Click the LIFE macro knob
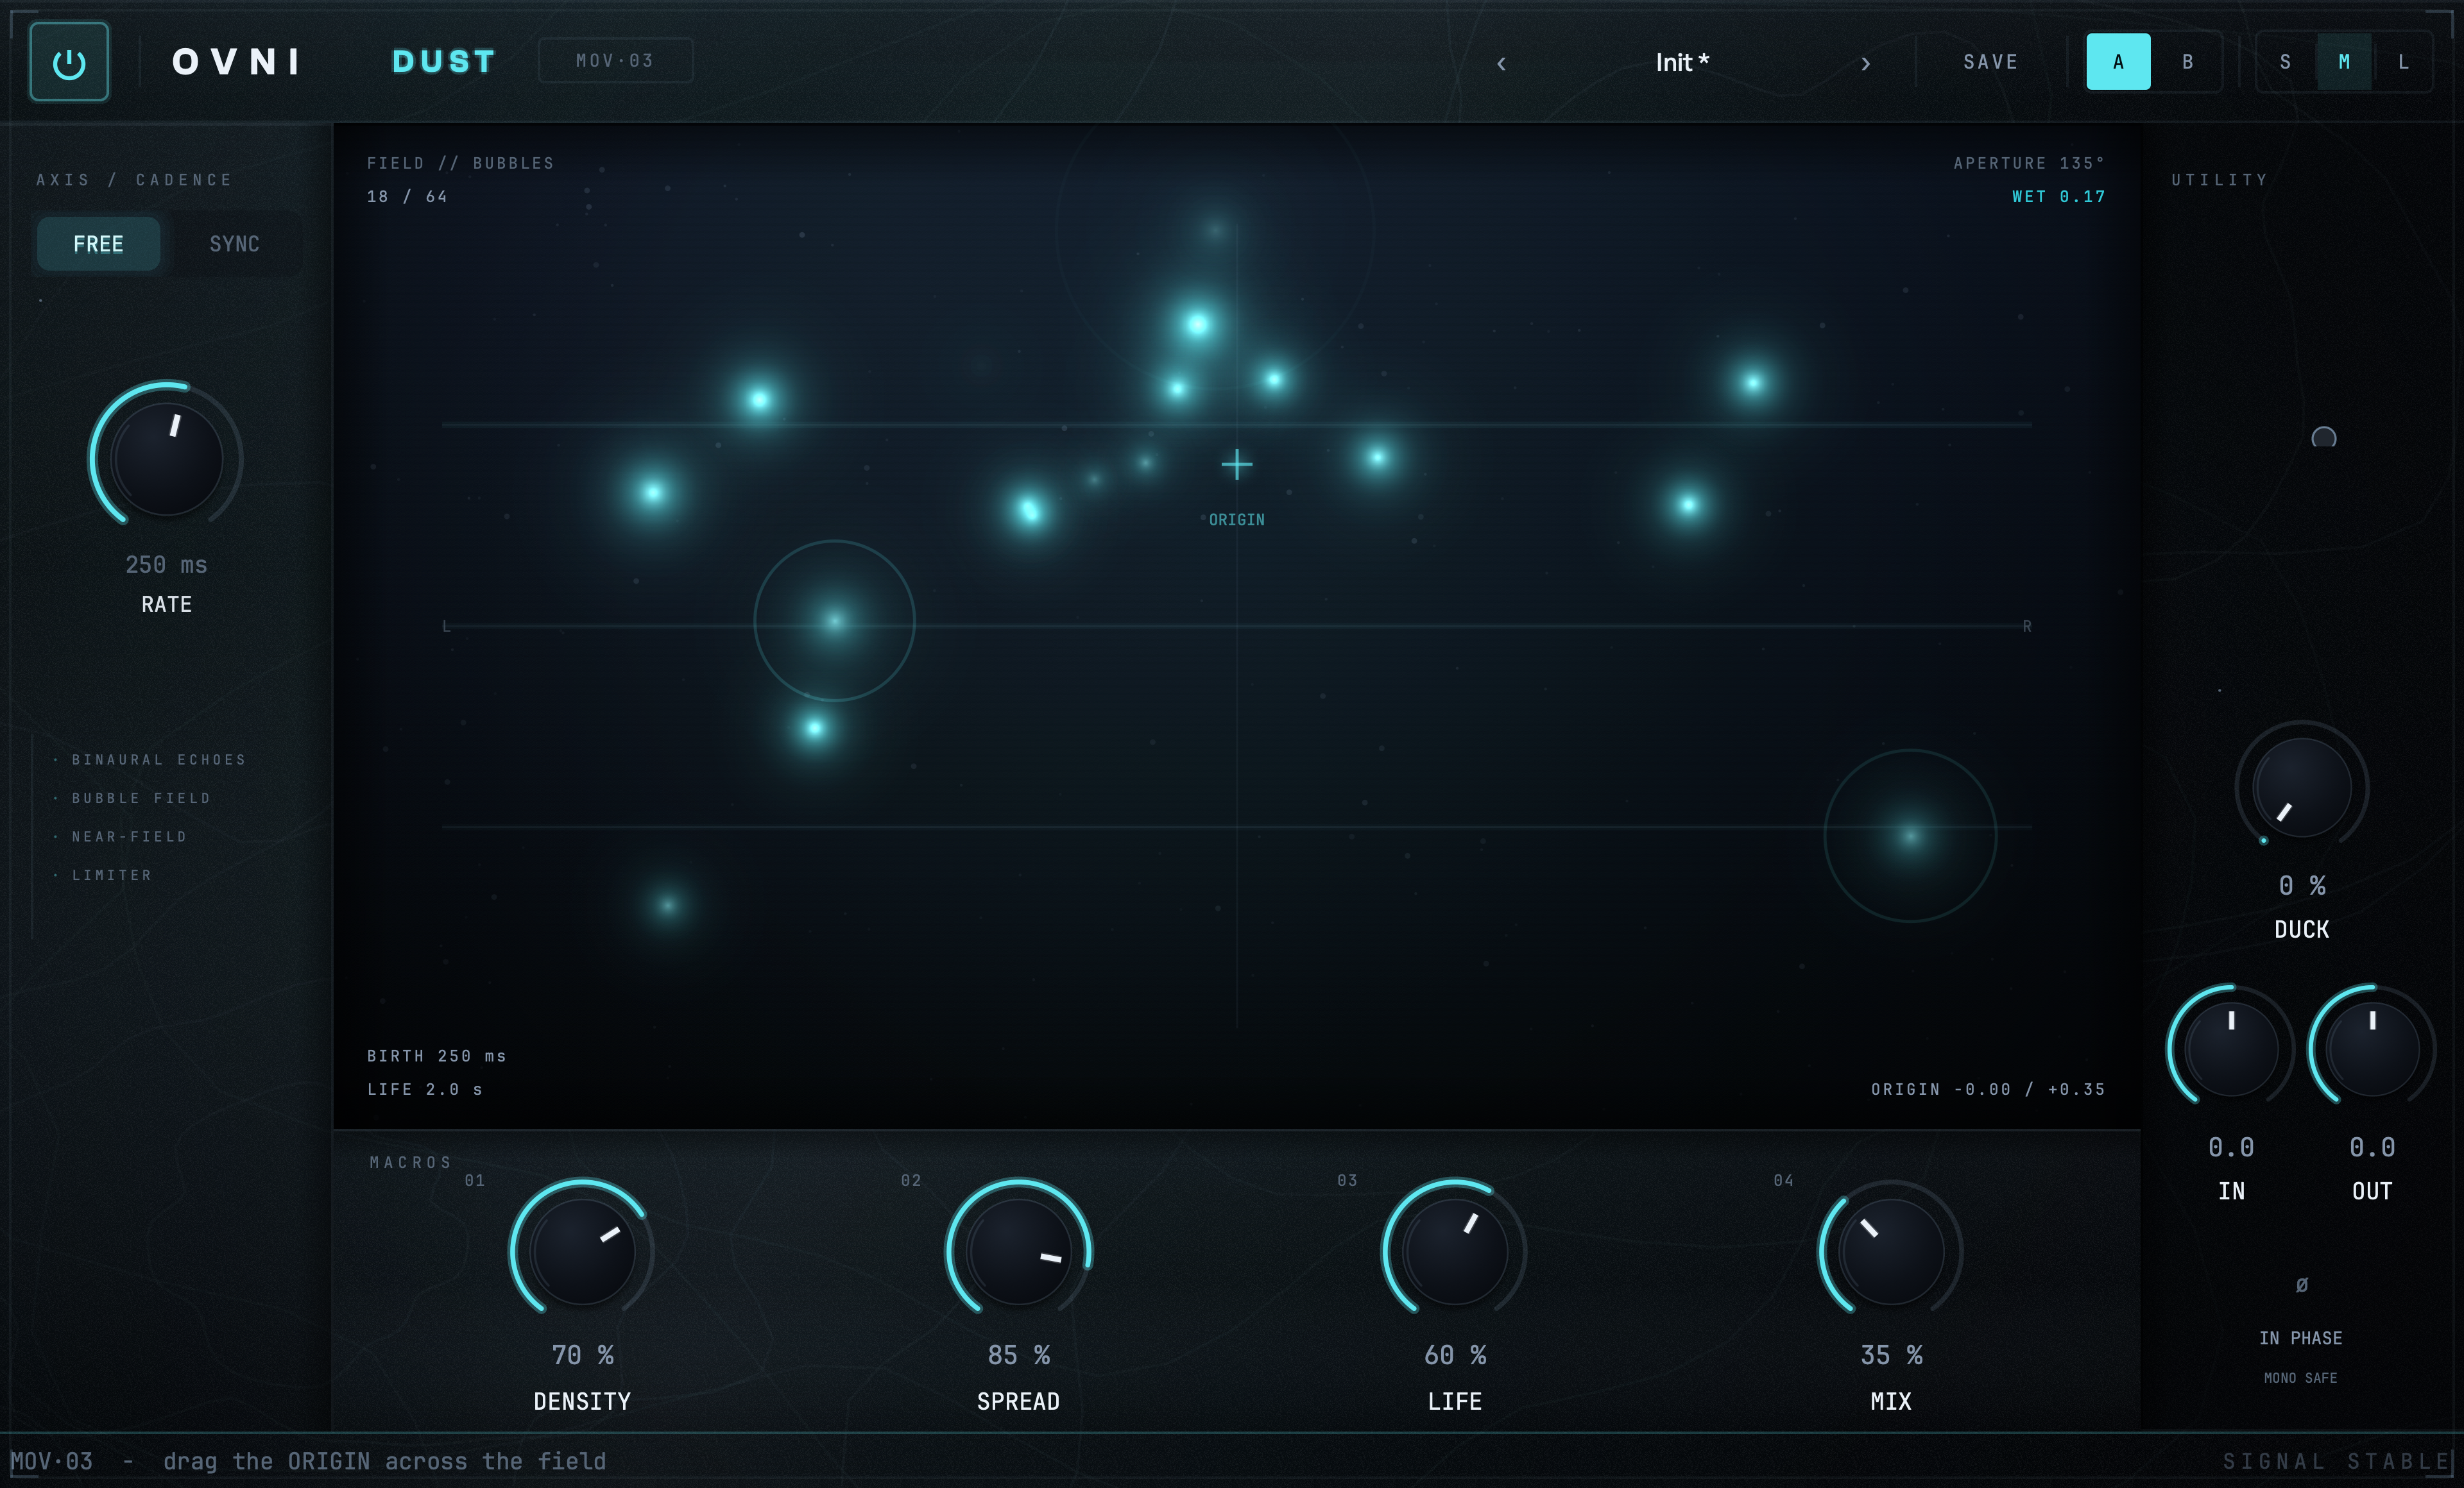The height and width of the screenshot is (1488, 2464). (1455, 1251)
